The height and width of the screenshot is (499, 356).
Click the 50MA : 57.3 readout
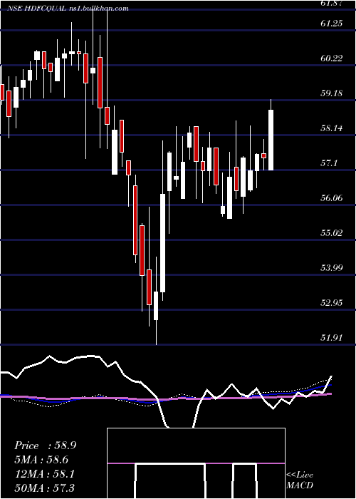tap(45, 488)
